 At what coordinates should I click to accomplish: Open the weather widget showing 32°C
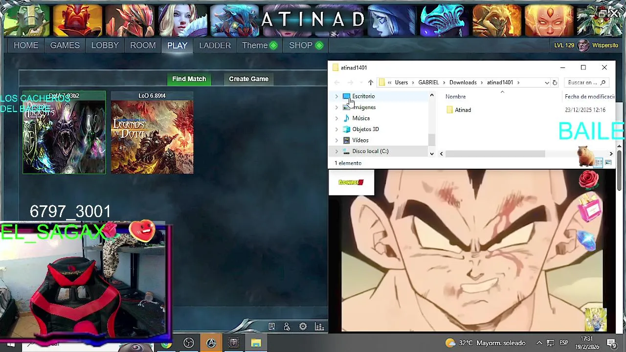(485, 343)
